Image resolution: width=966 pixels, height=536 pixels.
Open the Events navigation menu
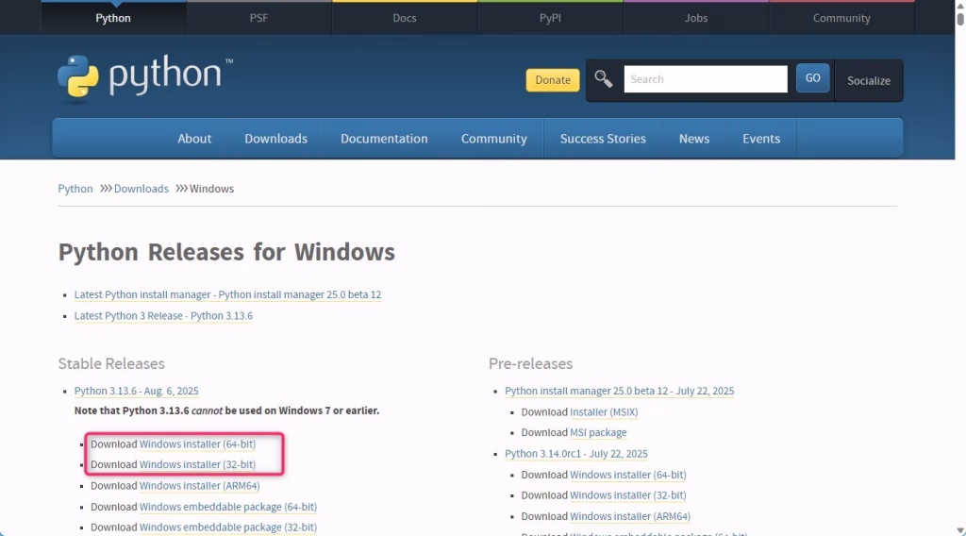pos(761,139)
